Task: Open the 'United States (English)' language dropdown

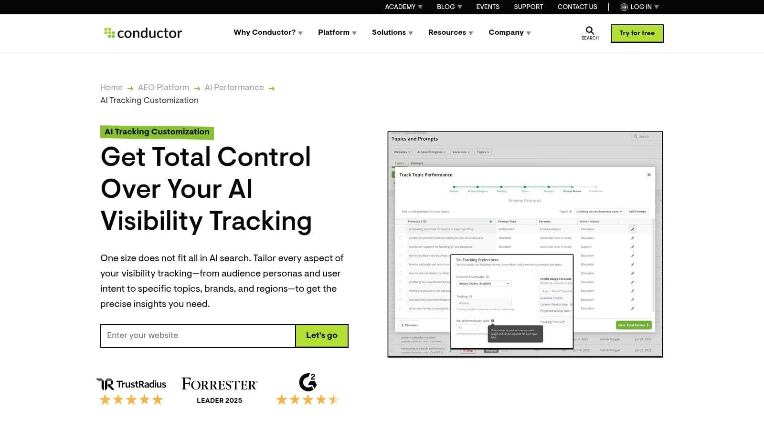Action: click(484, 284)
